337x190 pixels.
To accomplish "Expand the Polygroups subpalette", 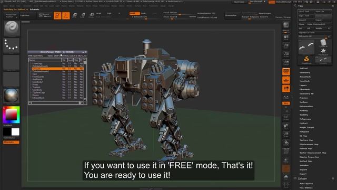I will (305, 119).
